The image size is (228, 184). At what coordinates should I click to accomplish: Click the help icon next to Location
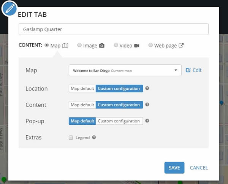(x=147, y=89)
